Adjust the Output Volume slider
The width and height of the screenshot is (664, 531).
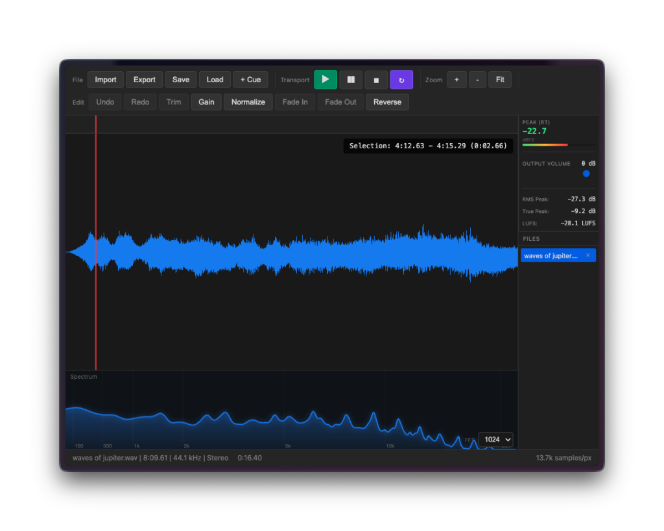(586, 174)
